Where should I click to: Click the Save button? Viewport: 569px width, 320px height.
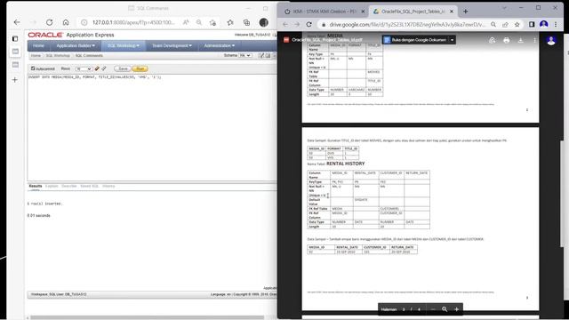[x=123, y=68]
